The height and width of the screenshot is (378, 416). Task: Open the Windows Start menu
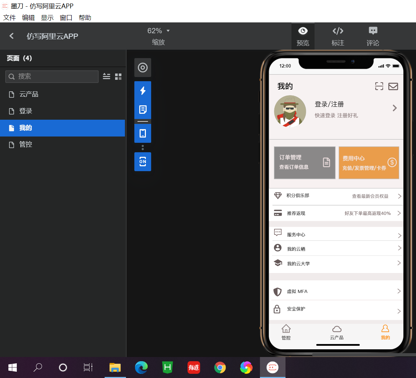point(13,367)
